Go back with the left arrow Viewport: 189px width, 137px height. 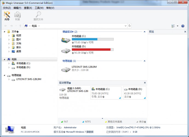click(x=6, y=26)
